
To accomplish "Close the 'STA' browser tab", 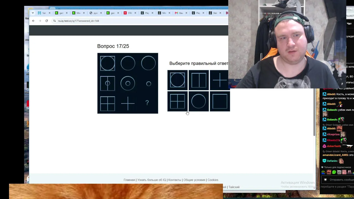I will pos(135,13).
